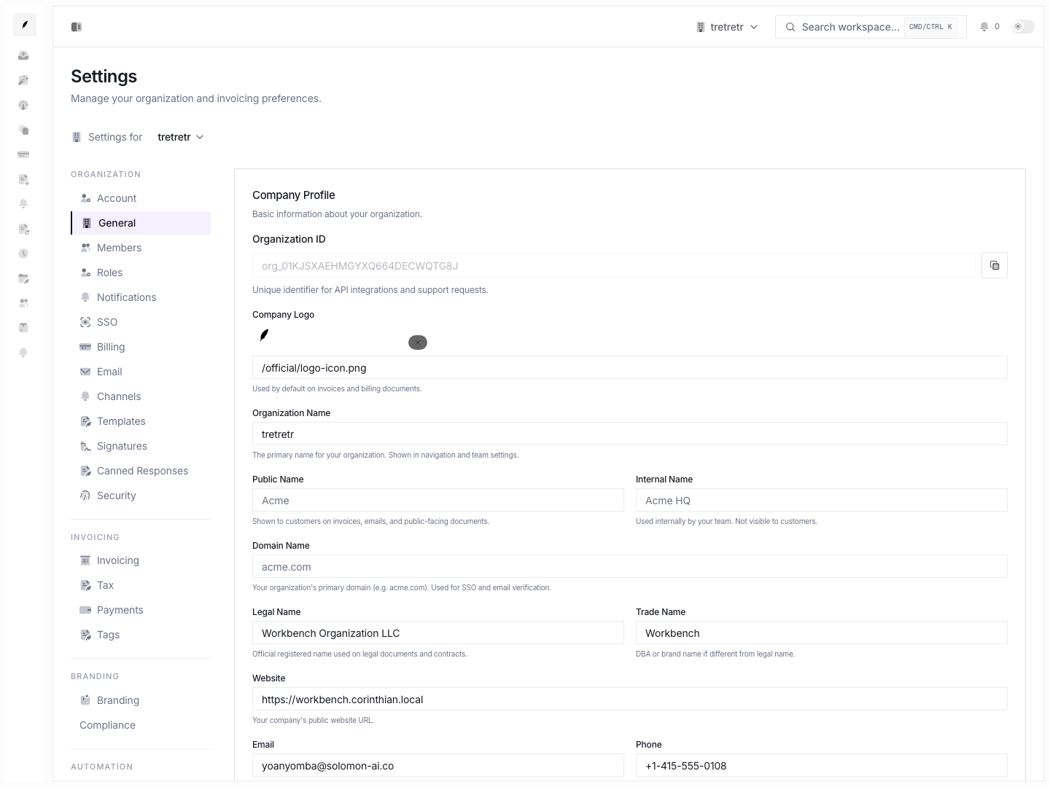Image resolution: width=1050 pixels, height=787 pixels.
Task: Open Templates settings
Action: [141, 421]
